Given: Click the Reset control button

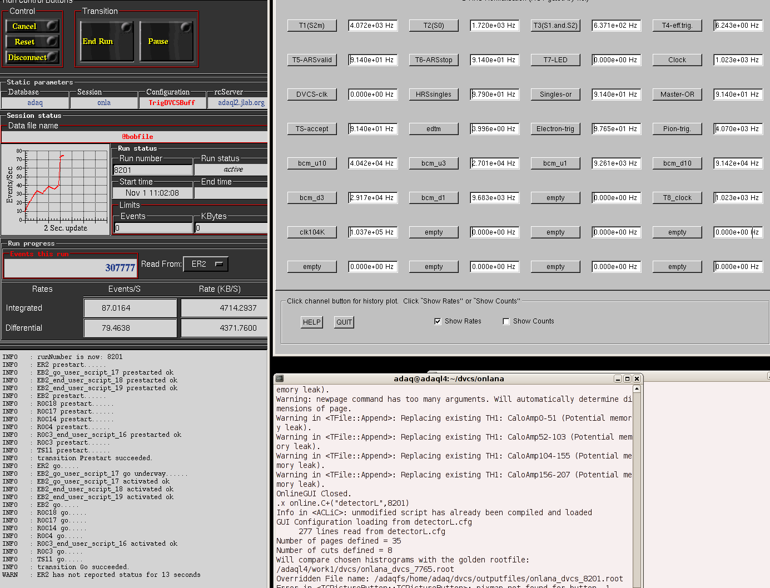Looking at the screenshot, I should pyautogui.click(x=32, y=42).
